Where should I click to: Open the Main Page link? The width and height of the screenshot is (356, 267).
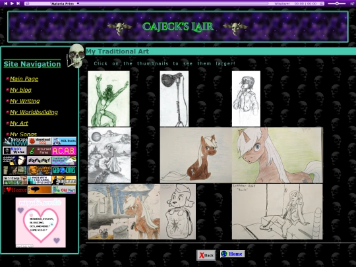tap(24, 79)
